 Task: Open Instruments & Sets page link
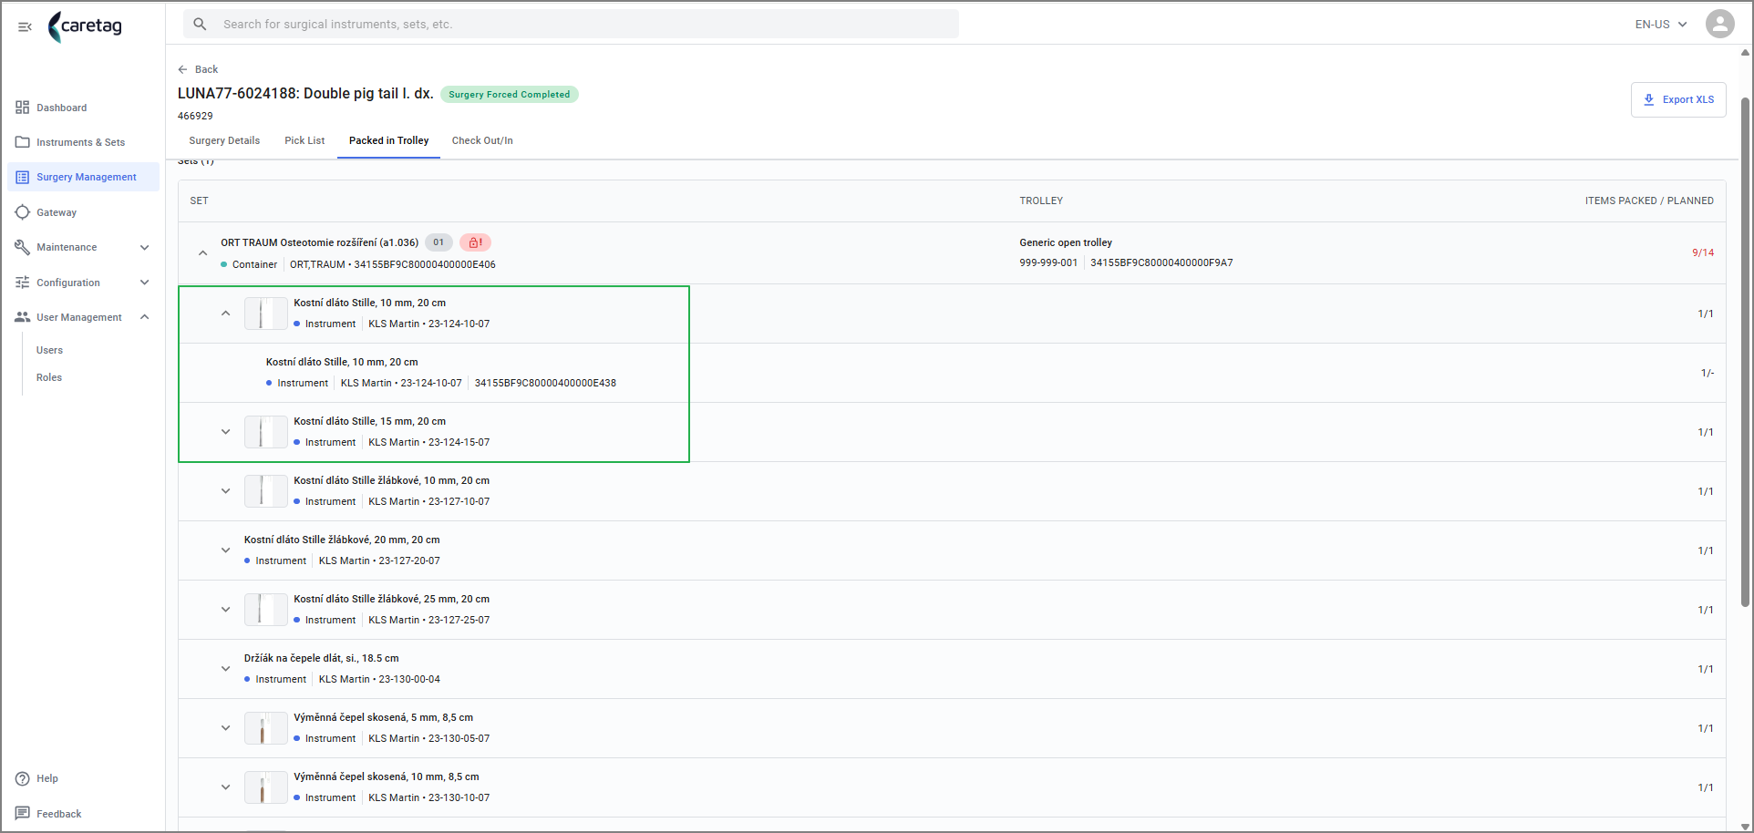pos(80,142)
